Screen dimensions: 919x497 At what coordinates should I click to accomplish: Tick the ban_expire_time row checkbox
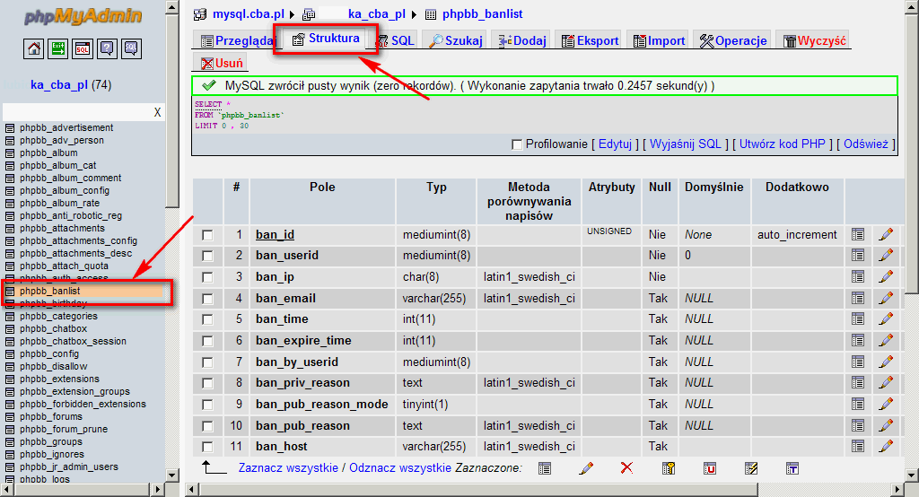[x=207, y=341]
